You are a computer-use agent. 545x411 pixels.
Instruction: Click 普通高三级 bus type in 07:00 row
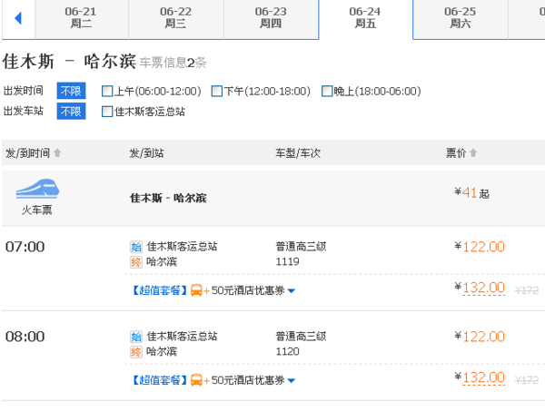(x=301, y=247)
